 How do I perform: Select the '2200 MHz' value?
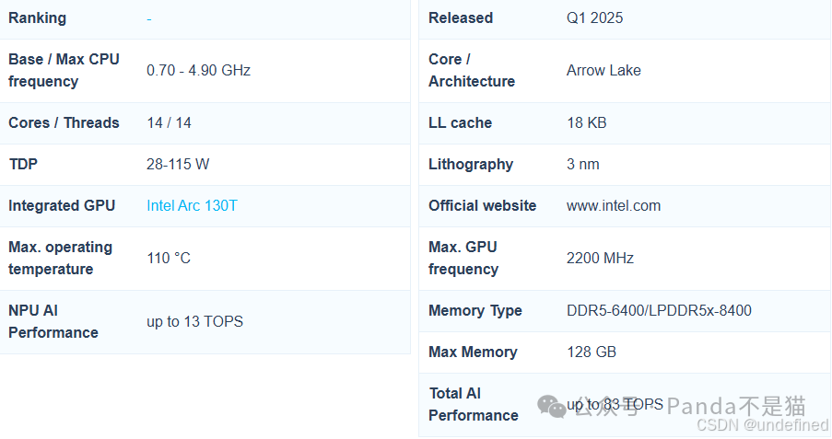point(600,259)
